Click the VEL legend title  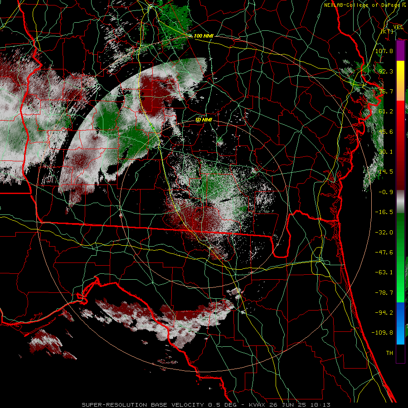pos(398,27)
